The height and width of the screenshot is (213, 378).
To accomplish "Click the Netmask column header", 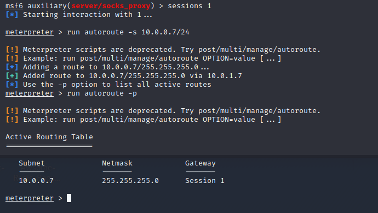I will coord(117,163).
